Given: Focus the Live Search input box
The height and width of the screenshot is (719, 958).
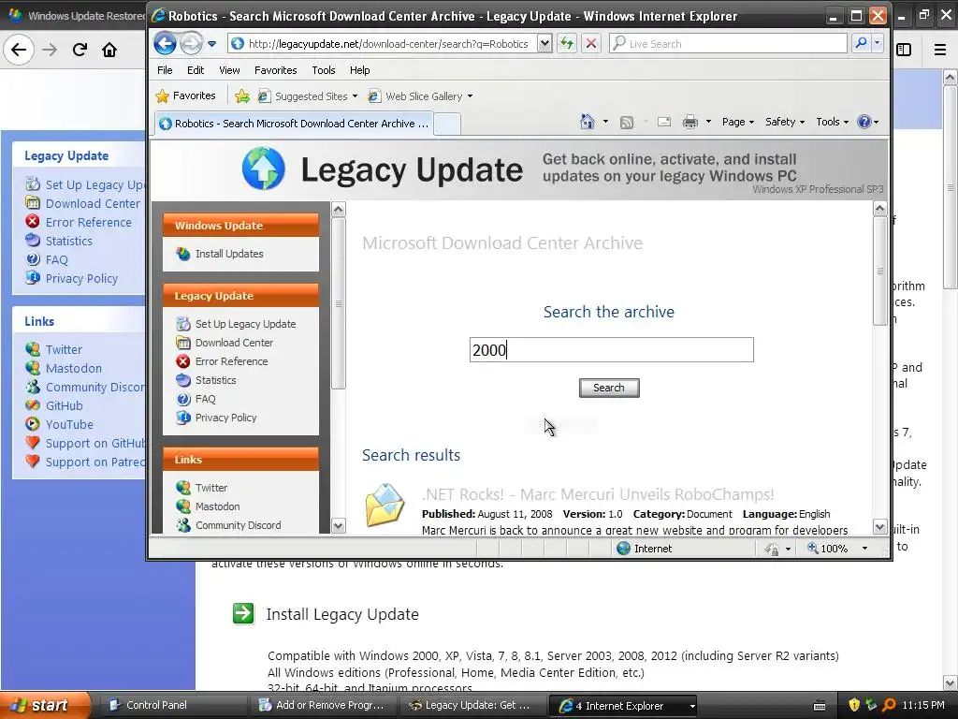Looking at the screenshot, I should [x=728, y=43].
